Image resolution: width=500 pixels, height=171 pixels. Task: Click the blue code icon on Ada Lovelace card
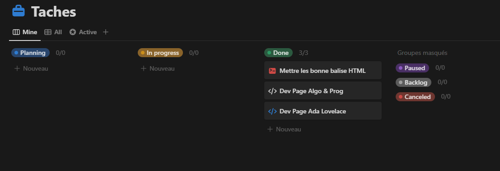click(272, 111)
